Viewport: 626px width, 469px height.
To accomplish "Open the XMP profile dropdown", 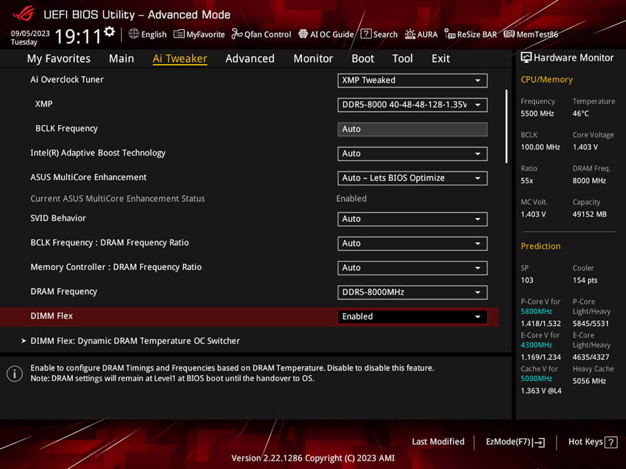I will (x=412, y=105).
